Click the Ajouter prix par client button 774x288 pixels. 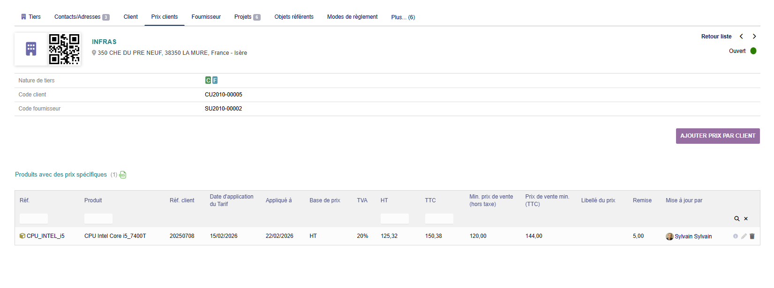pos(717,136)
